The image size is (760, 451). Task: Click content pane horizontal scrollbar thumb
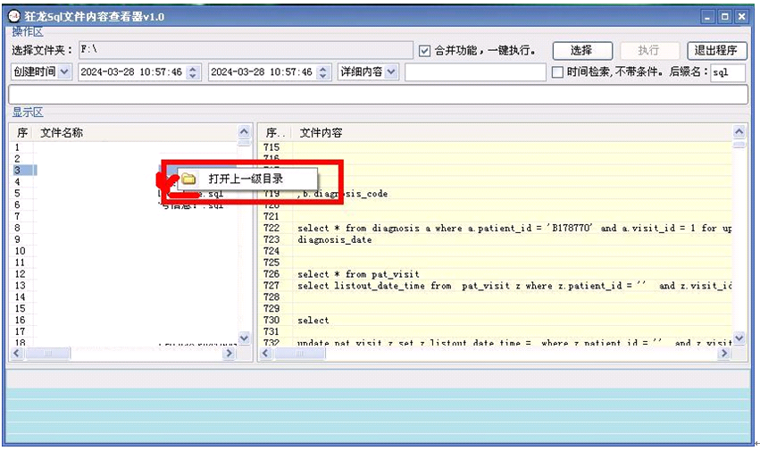point(299,354)
